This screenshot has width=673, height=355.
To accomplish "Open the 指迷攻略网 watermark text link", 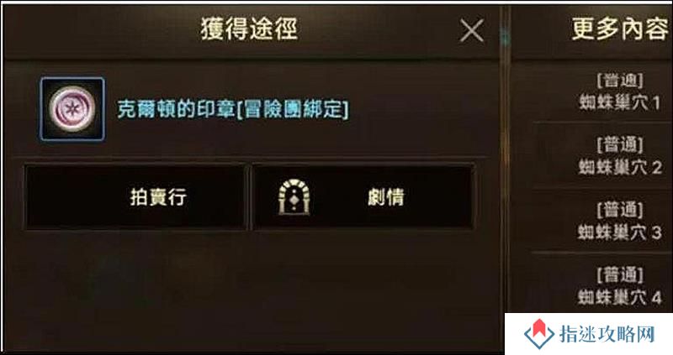I will click(607, 334).
